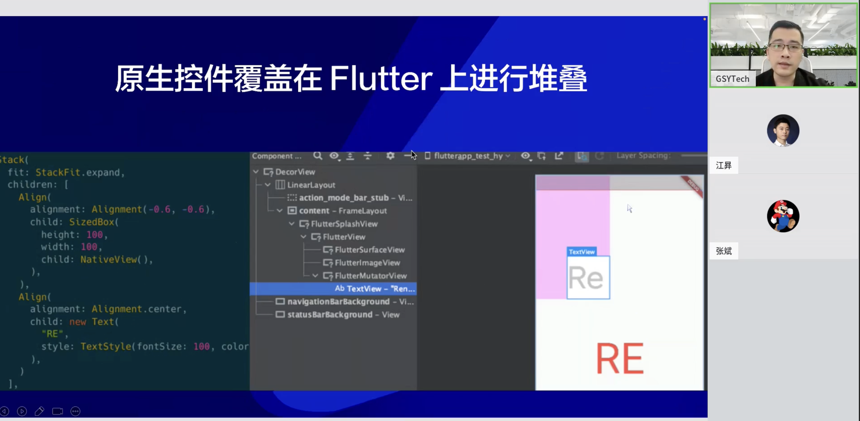Click the content FrameLayout node icon

292,211
